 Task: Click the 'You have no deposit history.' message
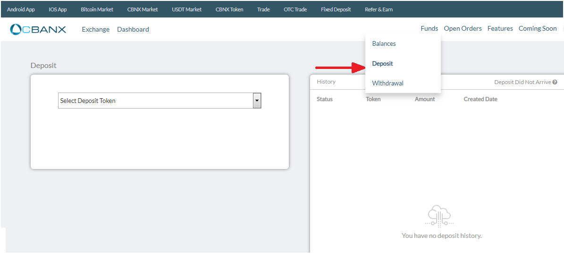[441, 236]
